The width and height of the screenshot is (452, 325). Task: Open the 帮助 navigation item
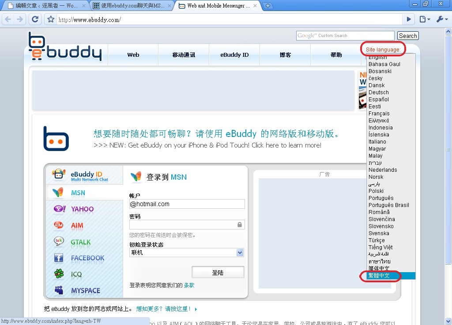(336, 55)
